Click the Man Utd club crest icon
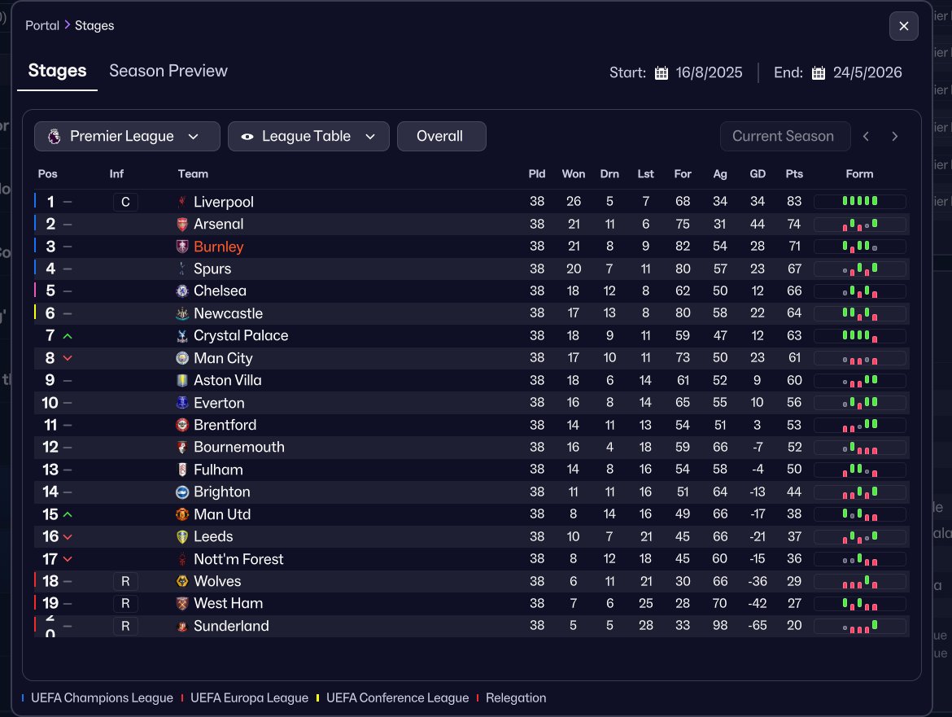Screen dimensions: 952x717 click(182, 514)
